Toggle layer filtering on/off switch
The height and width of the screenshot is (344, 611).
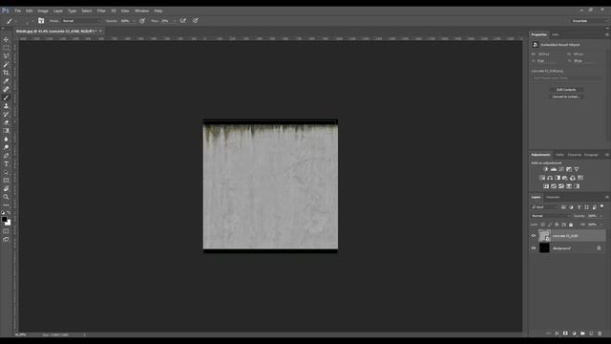pyautogui.click(x=602, y=206)
